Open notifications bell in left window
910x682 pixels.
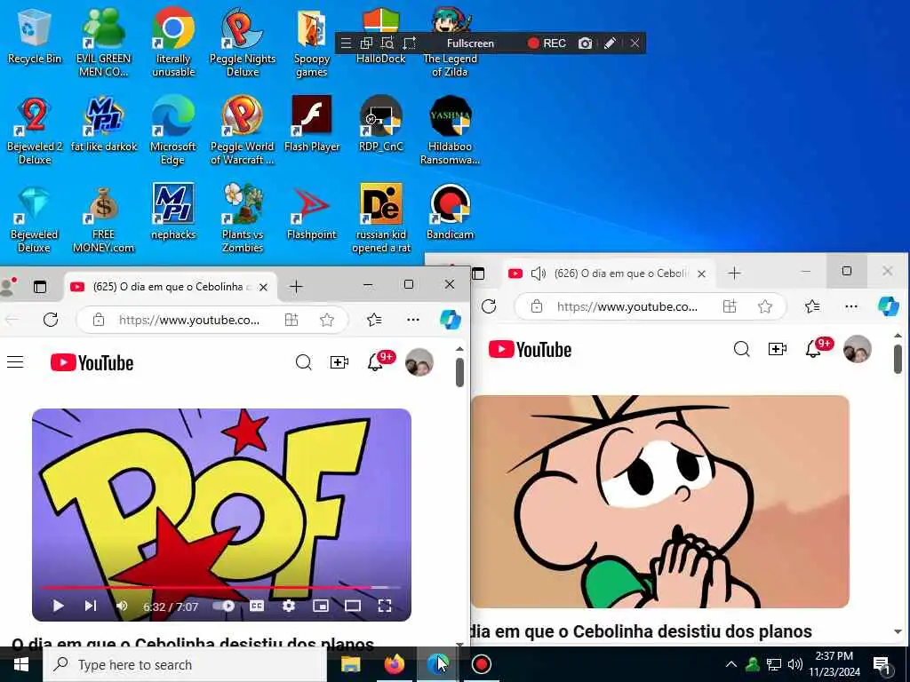(376, 362)
